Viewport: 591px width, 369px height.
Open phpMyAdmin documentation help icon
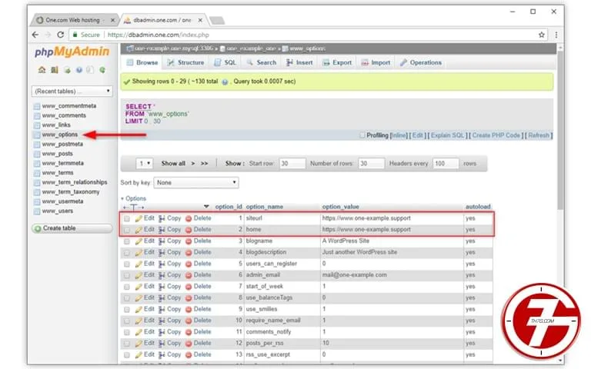tap(78, 70)
